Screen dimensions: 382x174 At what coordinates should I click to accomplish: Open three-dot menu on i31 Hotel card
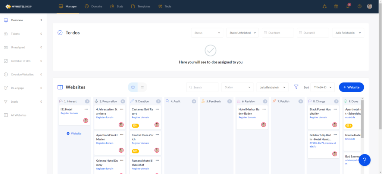(x=86, y=109)
